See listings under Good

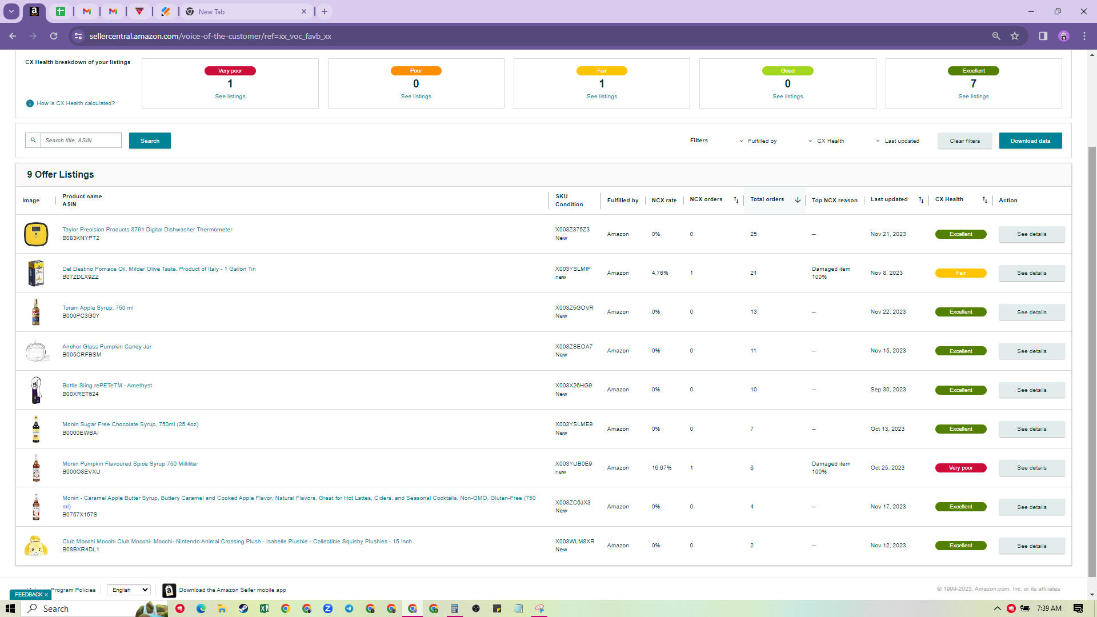[787, 97]
